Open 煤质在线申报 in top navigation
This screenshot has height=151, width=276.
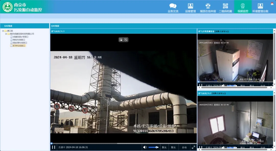click(208, 7)
